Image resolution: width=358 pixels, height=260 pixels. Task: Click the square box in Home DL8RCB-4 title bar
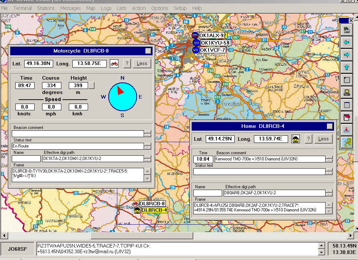pos(329,126)
